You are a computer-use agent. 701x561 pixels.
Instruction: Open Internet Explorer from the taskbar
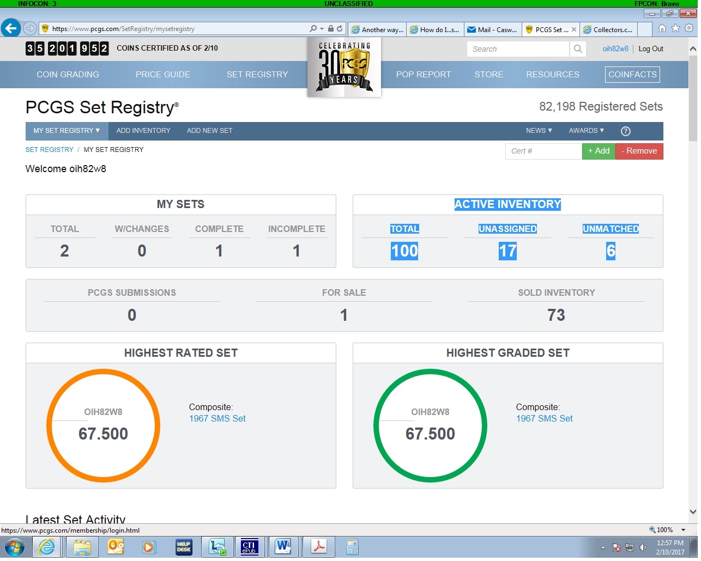47,546
